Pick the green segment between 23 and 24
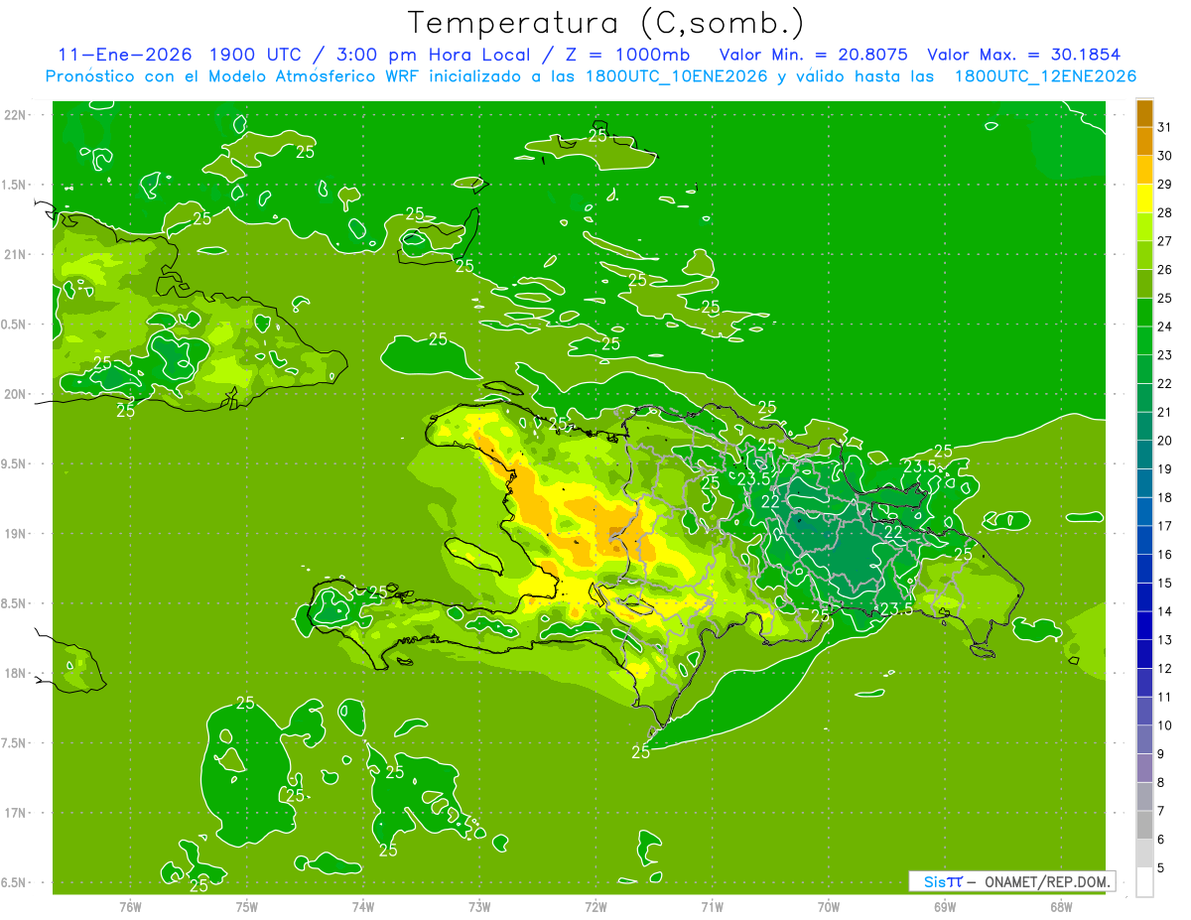Viewport: 1191px width, 920px height. click(x=1144, y=341)
